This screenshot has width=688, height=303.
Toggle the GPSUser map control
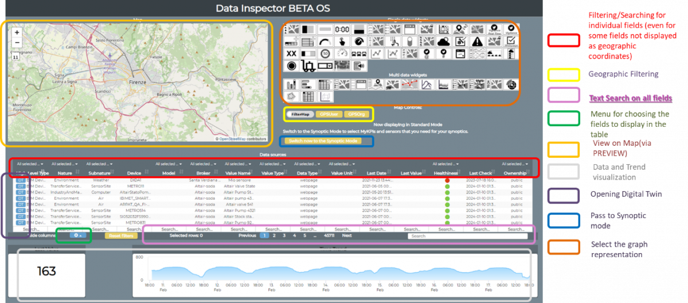click(x=329, y=114)
